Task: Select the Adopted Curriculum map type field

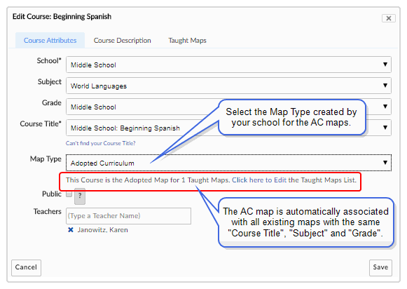Action: pos(228,163)
